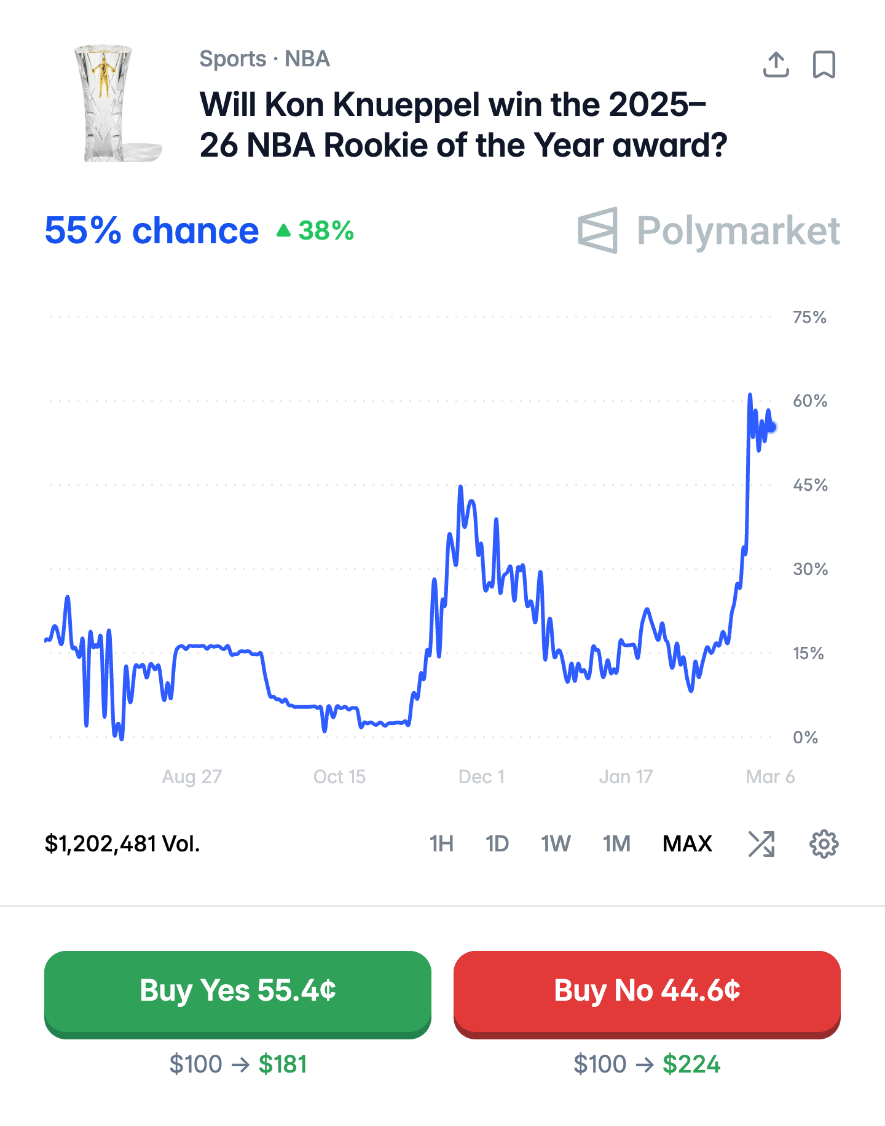Switch chart to 1W range
885x1126 pixels.
[x=556, y=844]
